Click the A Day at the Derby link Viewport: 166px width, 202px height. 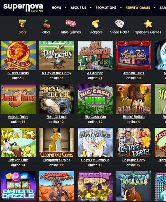coord(56,73)
